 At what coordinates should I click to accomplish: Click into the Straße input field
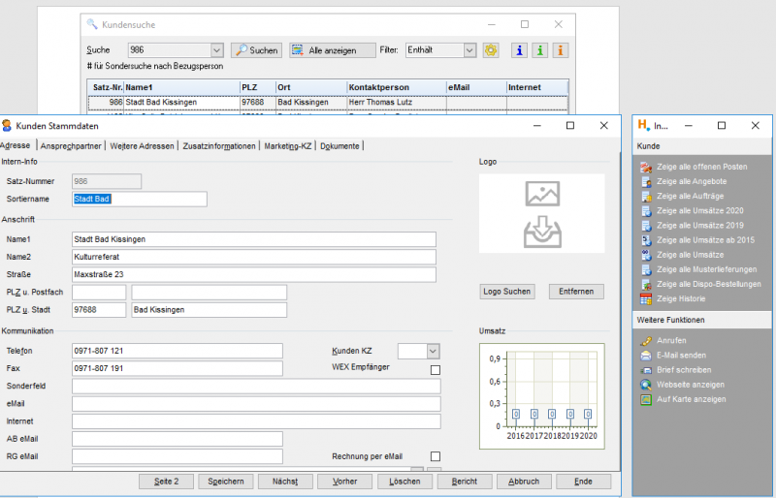(254, 274)
